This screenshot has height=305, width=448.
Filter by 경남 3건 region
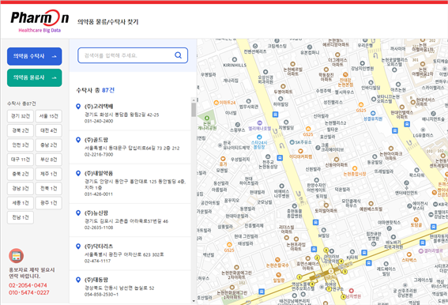pos(21,188)
